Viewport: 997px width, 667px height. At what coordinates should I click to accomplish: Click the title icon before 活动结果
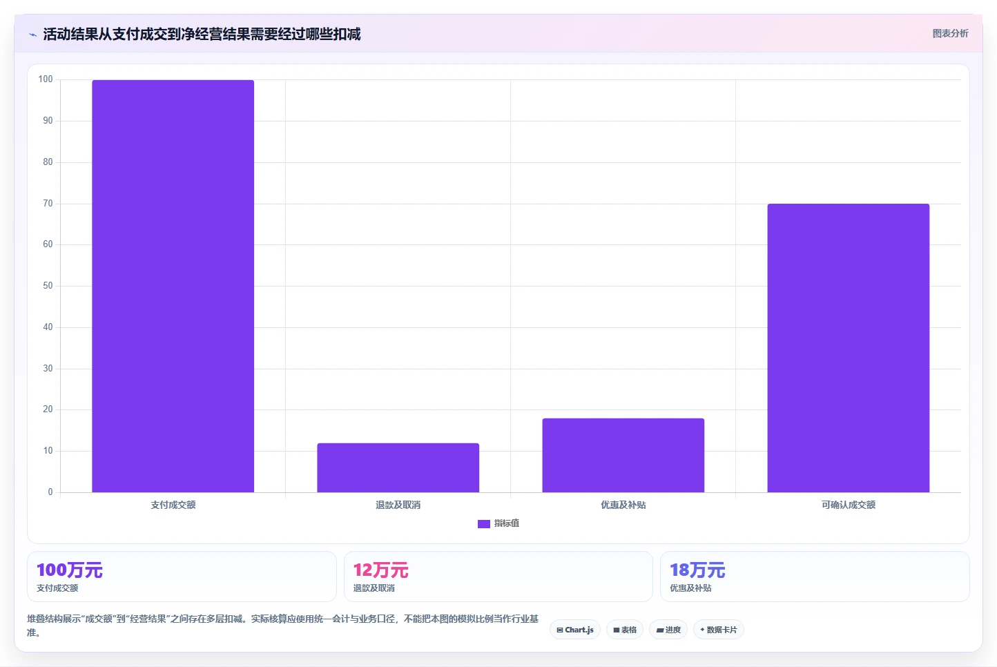[32, 35]
